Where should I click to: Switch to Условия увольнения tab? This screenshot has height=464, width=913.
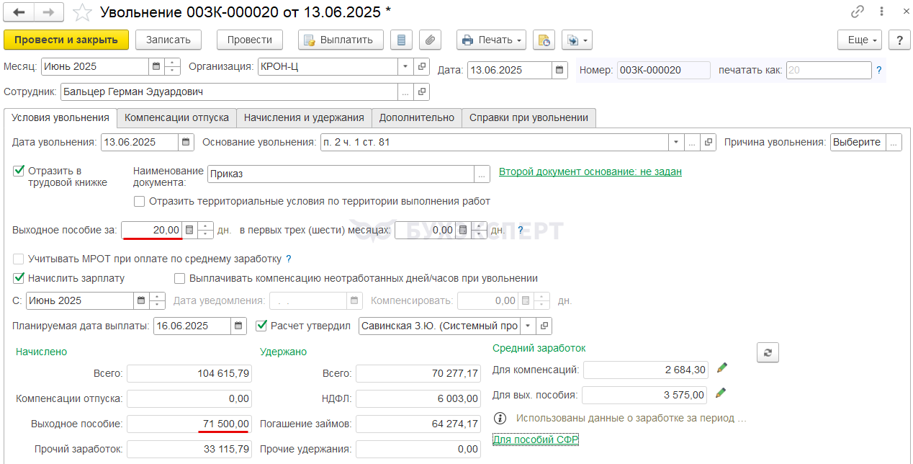point(60,117)
